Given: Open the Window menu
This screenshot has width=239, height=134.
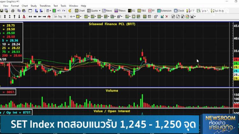Looking at the screenshot, I should pyautogui.click(x=74, y=6).
